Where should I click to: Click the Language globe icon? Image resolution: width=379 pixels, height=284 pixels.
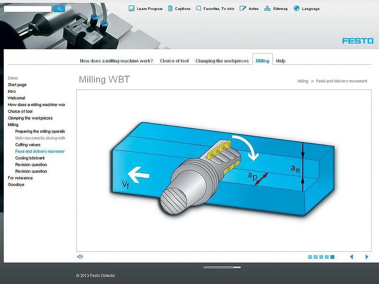click(x=297, y=9)
